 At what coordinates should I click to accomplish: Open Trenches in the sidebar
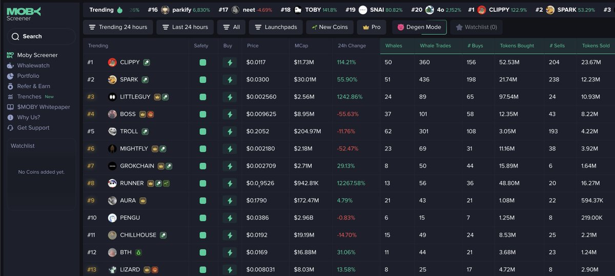point(29,97)
